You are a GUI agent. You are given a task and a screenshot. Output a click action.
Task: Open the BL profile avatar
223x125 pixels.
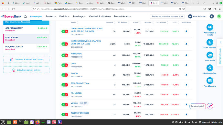[219, 16]
